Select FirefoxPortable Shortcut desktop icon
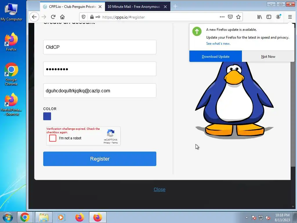The image size is (297, 223). [x=11, y=104]
